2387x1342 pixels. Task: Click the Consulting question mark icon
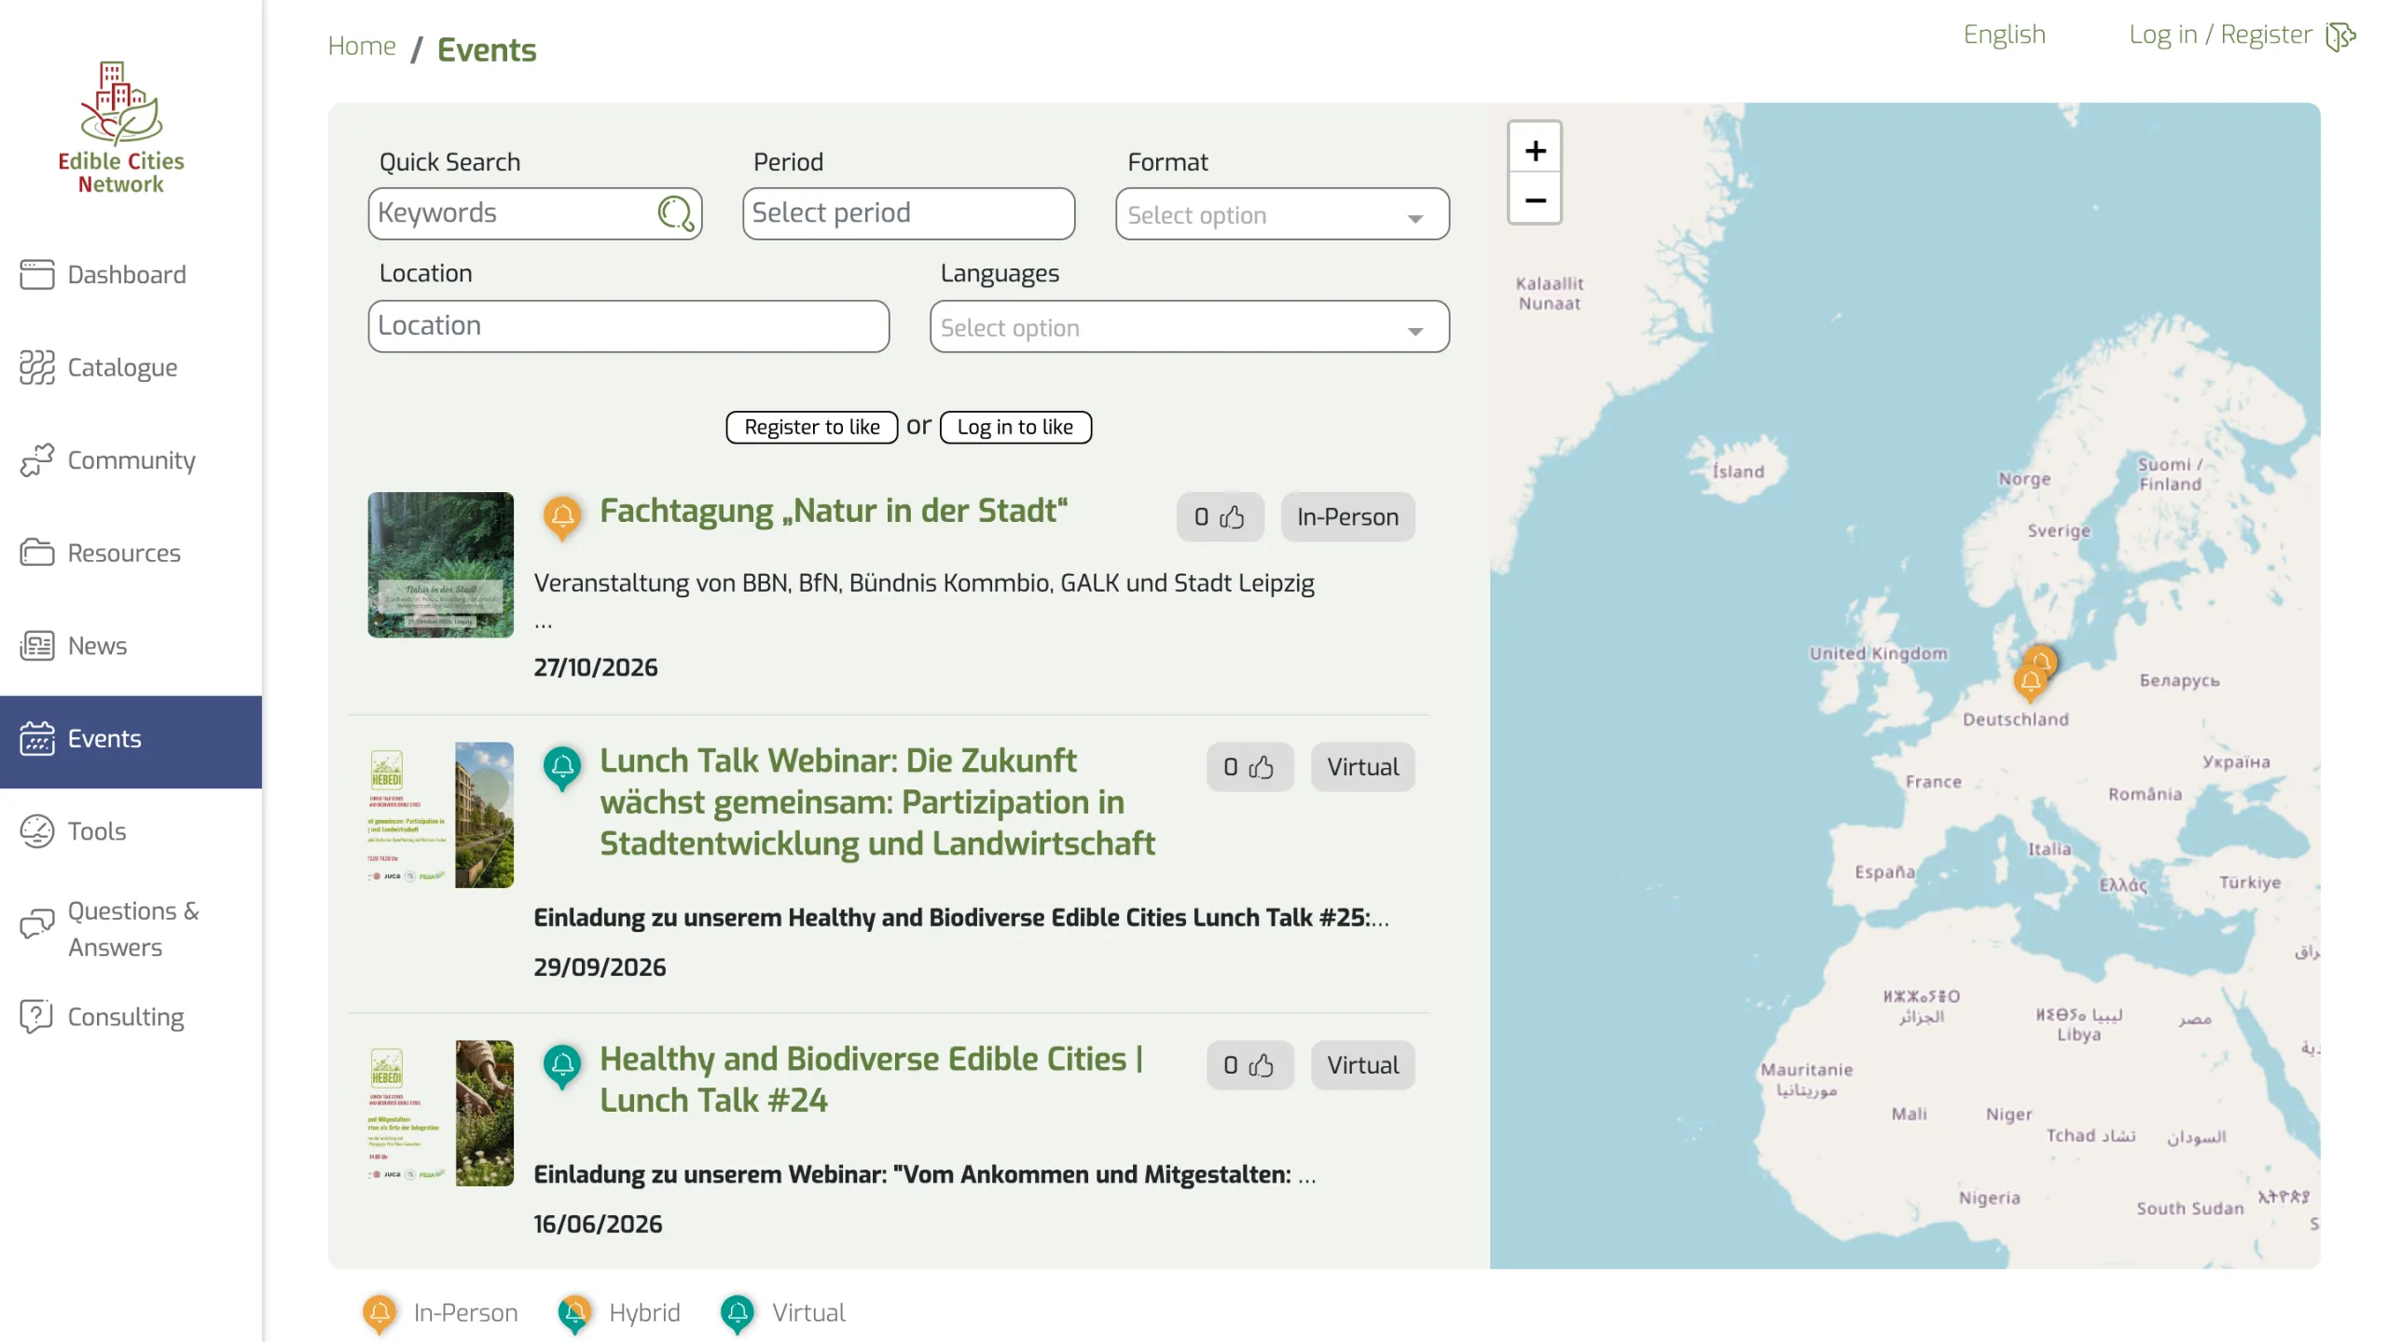(x=37, y=1016)
